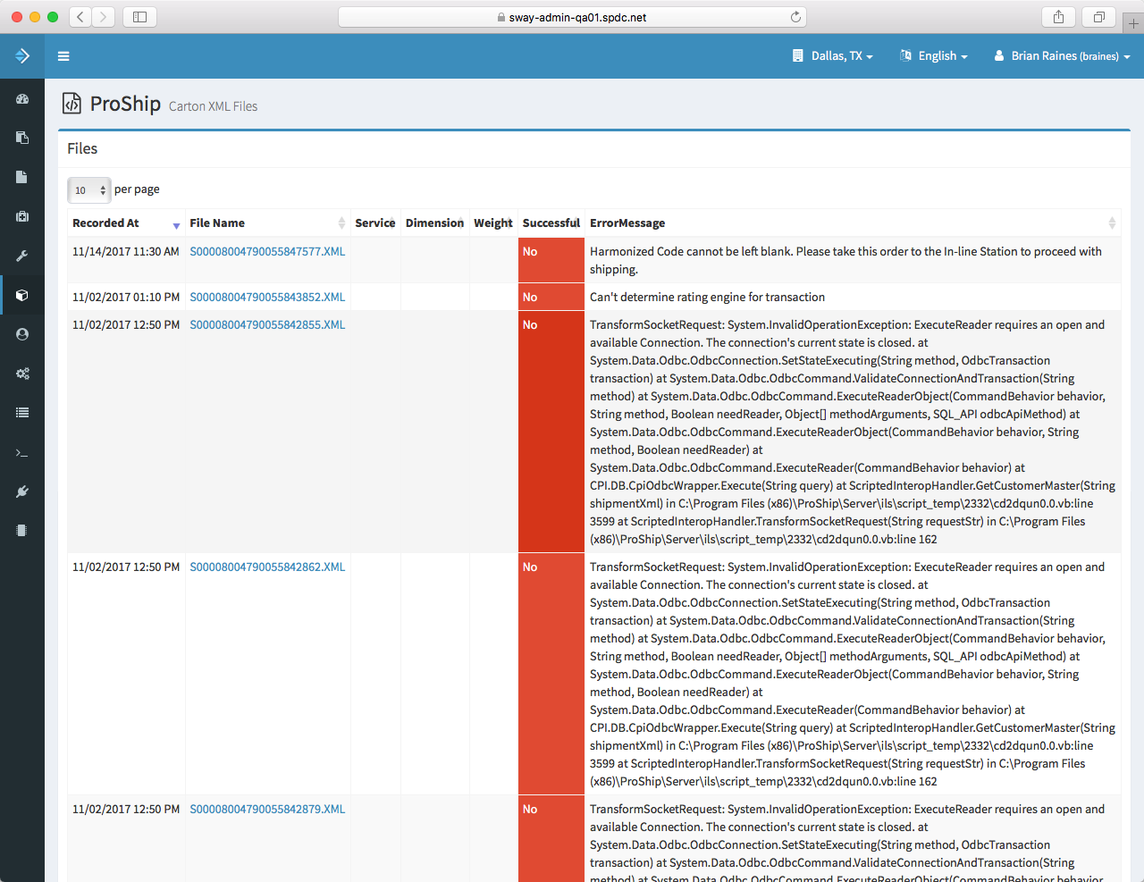1144x882 pixels.
Task: Show all Safari tabs
Action: click(x=1099, y=17)
